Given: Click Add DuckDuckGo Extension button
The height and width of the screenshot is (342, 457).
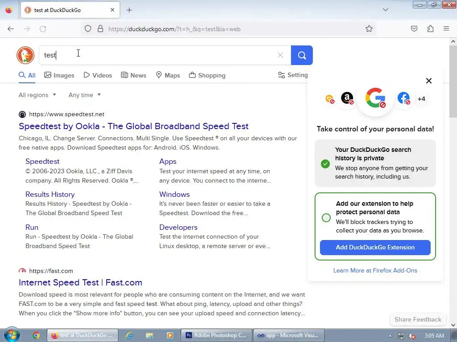Looking at the screenshot, I should pyautogui.click(x=375, y=248).
